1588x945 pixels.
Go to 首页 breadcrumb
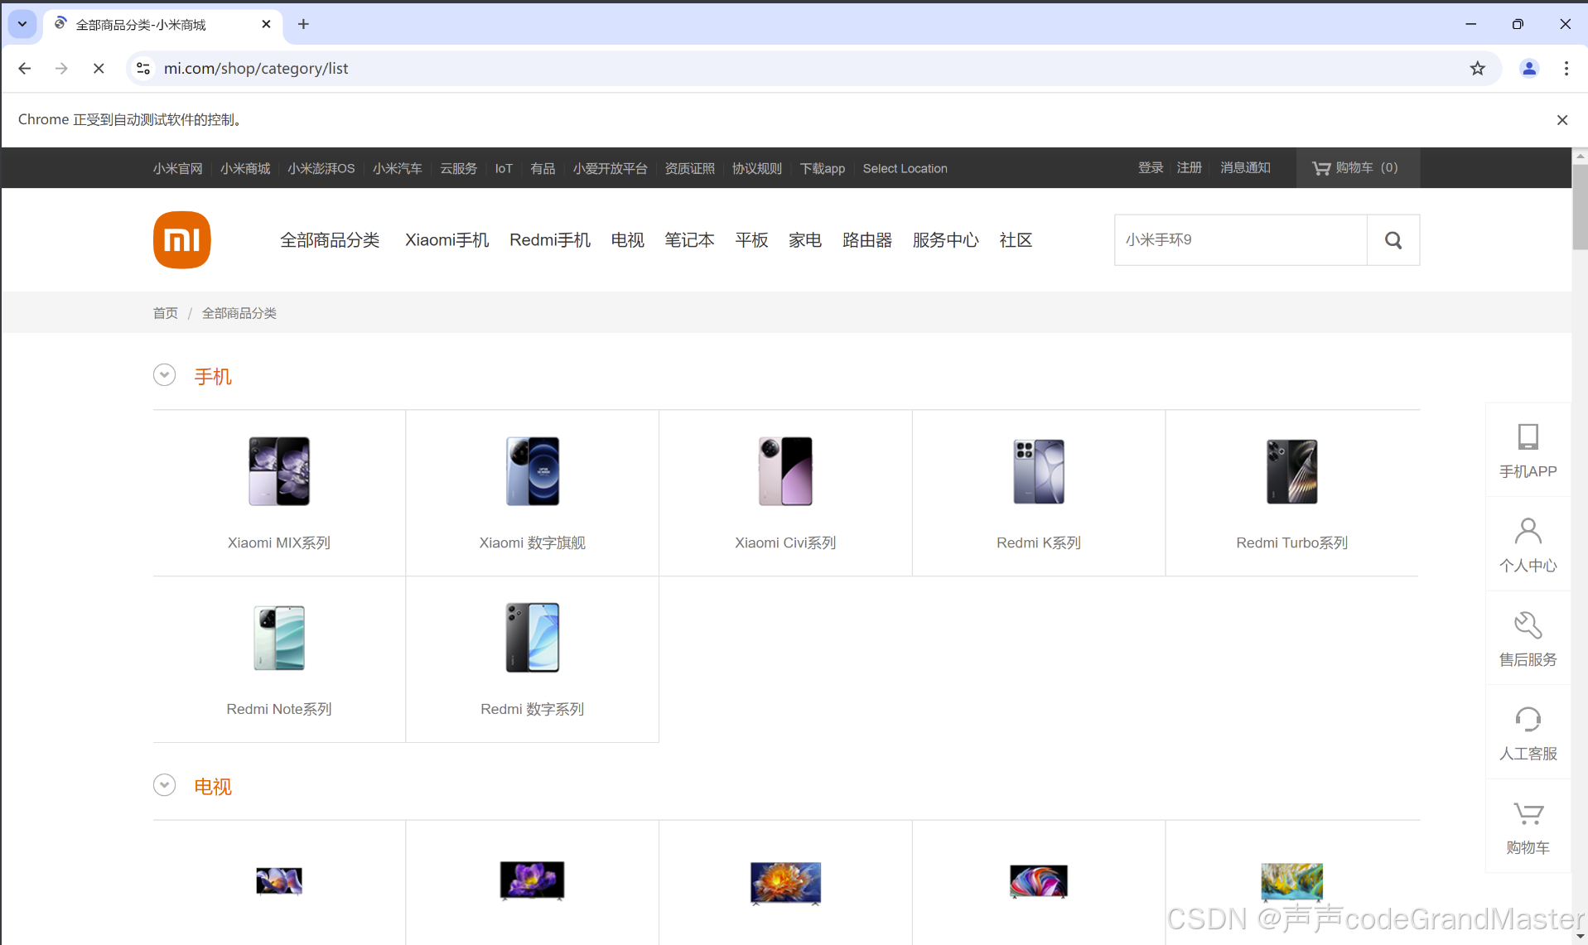click(x=165, y=313)
